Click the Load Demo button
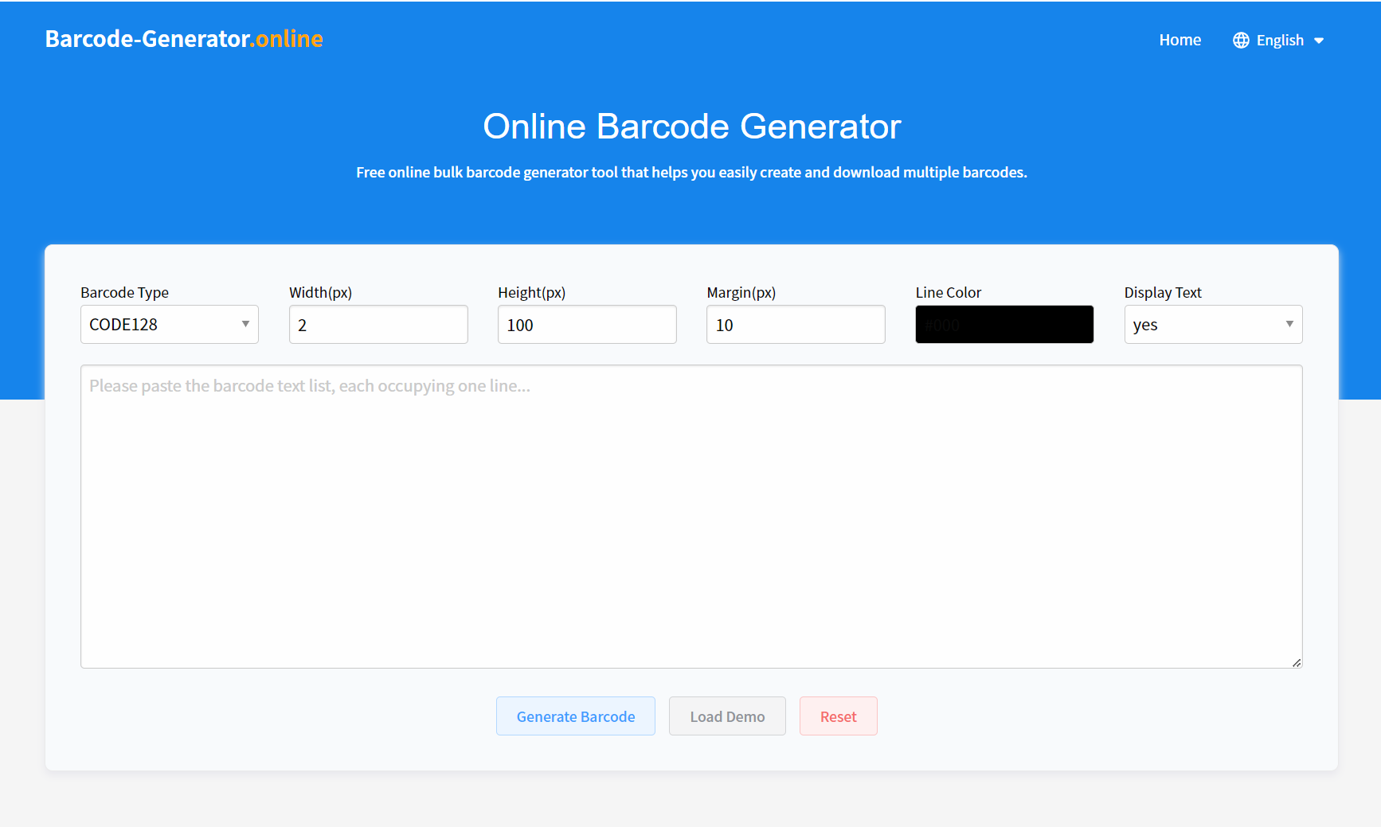The height and width of the screenshot is (827, 1381). (727, 716)
